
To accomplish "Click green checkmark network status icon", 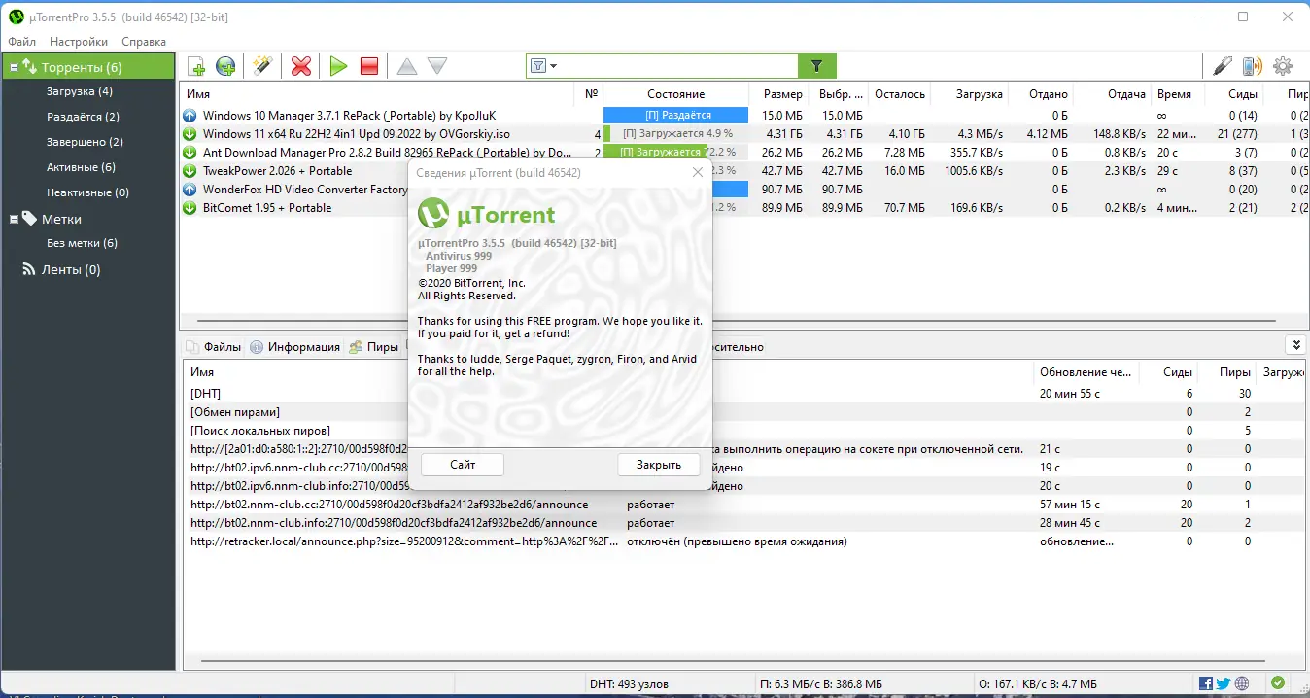I will [x=1277, y=683].
